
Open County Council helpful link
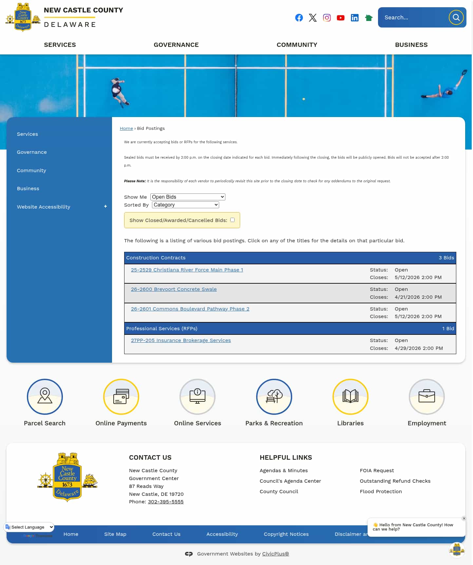(279, 492)
